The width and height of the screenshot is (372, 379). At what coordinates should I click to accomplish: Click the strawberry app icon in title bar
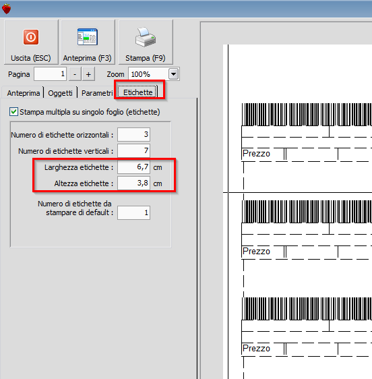point(7,9)
